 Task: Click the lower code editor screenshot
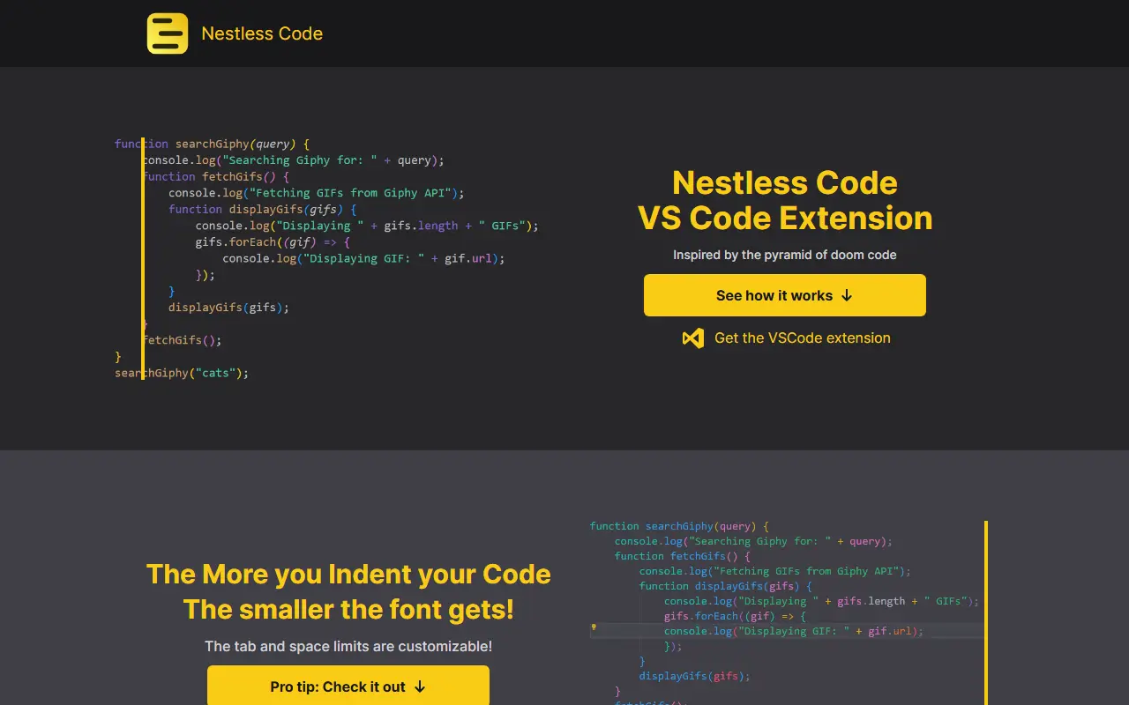point(785,612)
